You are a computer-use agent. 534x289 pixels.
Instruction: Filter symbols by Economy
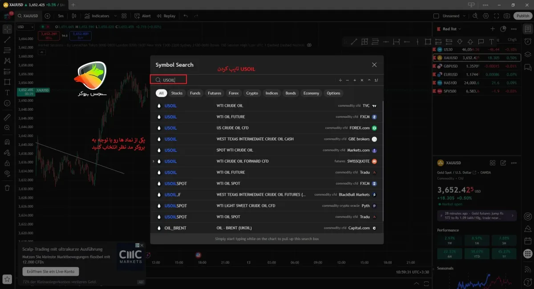(x=311, y=93)
